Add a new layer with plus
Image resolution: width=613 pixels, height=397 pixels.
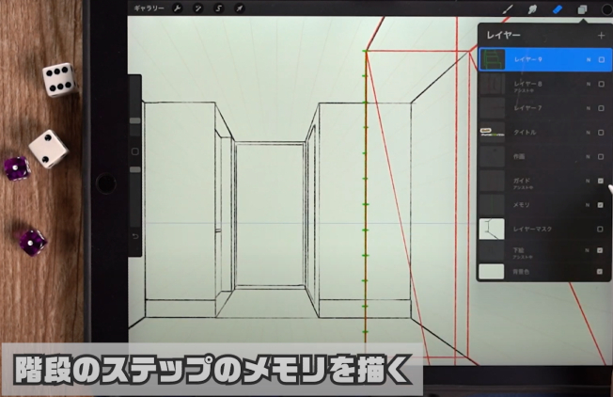[601, 36]
